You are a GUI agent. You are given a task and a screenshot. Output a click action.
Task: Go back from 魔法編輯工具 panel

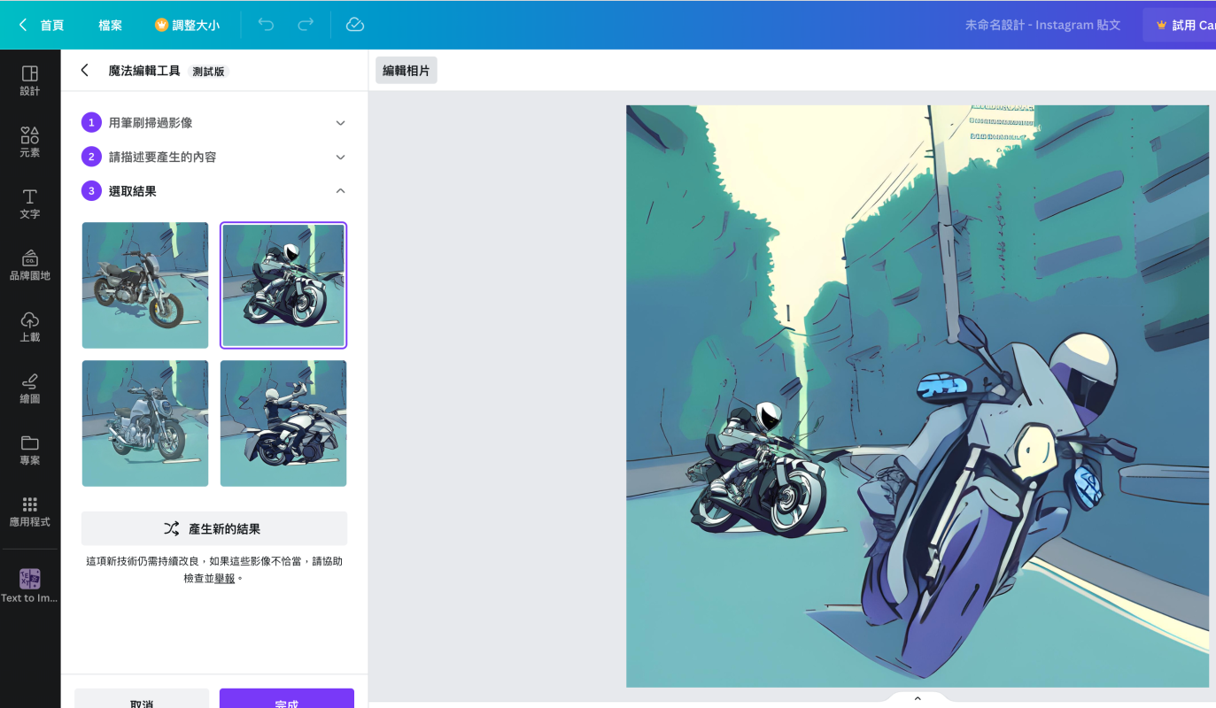coord(85,71)
